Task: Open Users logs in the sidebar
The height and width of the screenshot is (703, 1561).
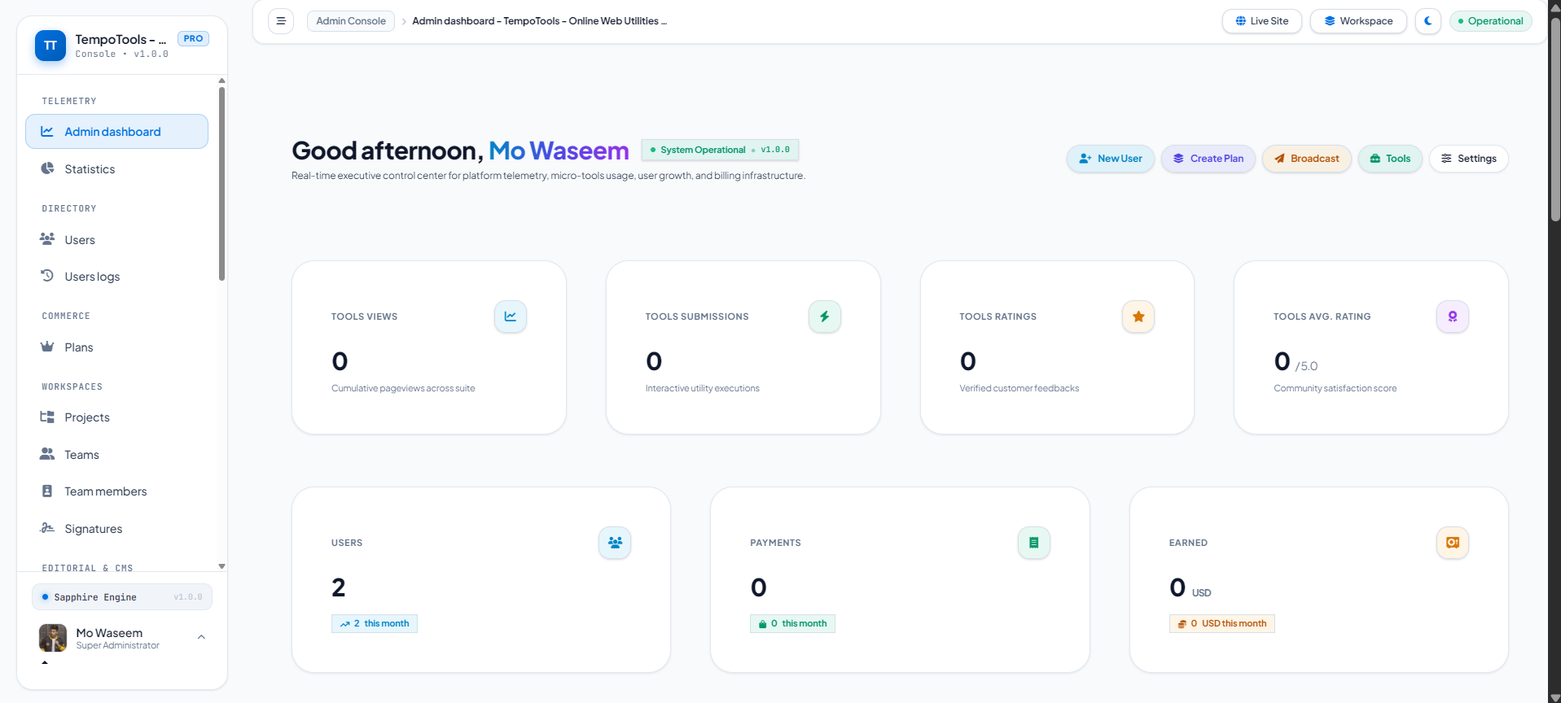Action: [x=116, y=277]
